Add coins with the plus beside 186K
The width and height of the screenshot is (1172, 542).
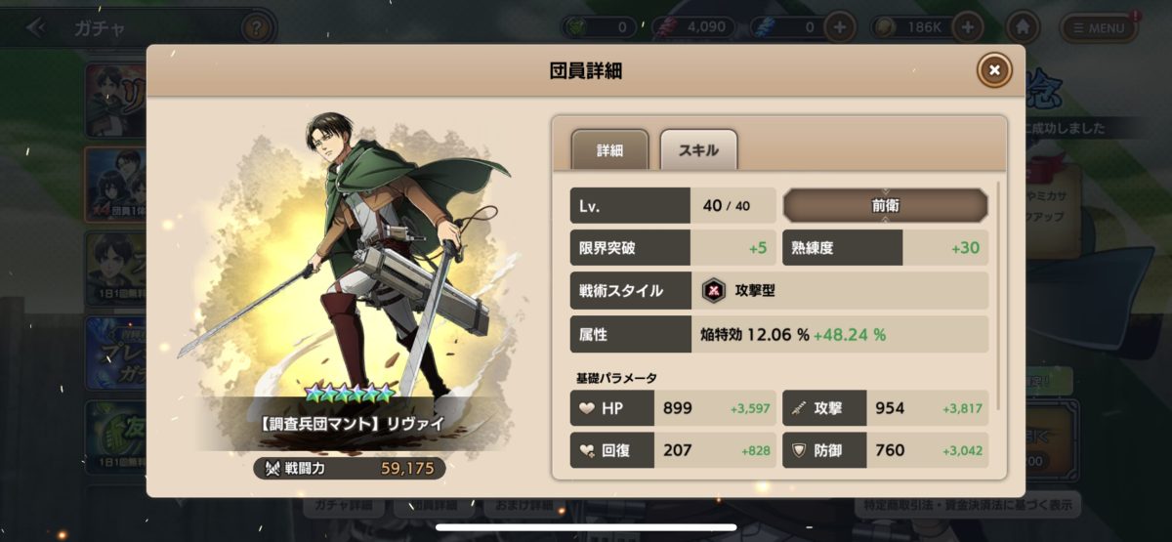tap(967, 26)
